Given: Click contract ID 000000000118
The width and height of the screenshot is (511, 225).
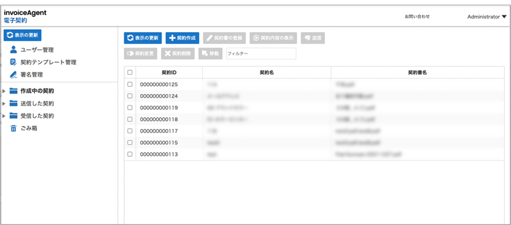Looking at the screenshot, I should click(159, 119).
